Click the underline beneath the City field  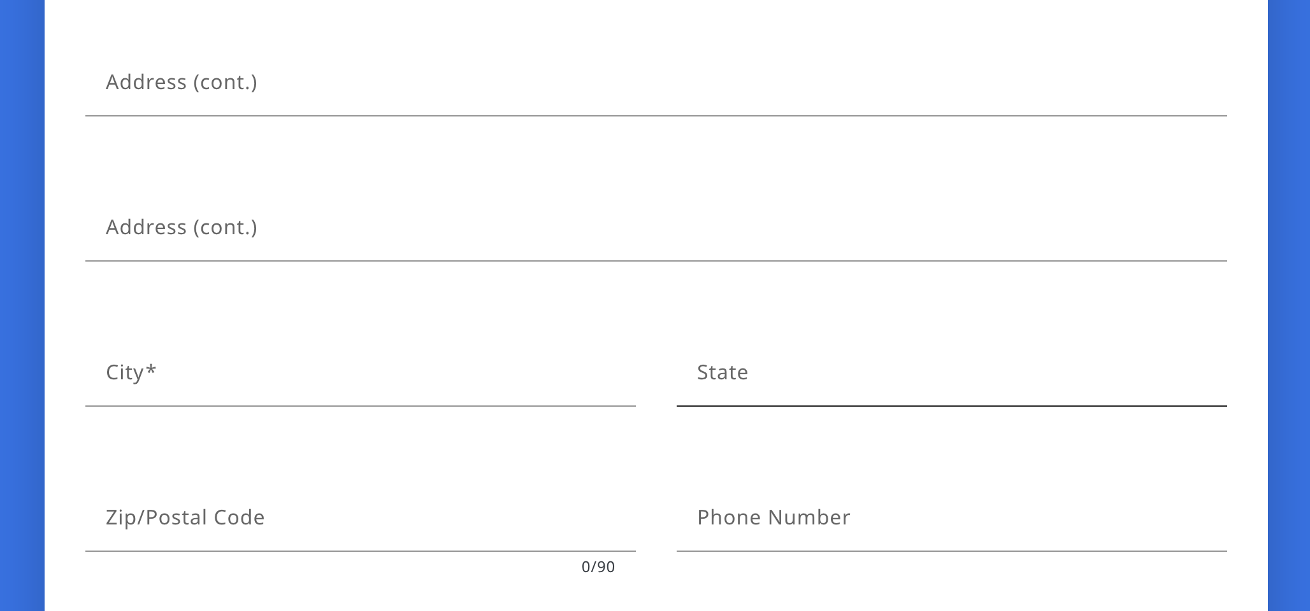pos(360,405)
